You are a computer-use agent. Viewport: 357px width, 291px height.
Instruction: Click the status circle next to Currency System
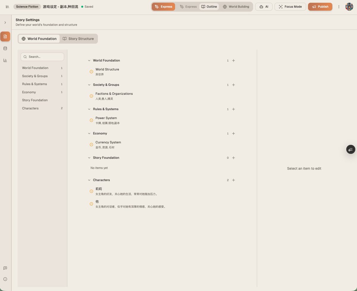pos(91,145)
